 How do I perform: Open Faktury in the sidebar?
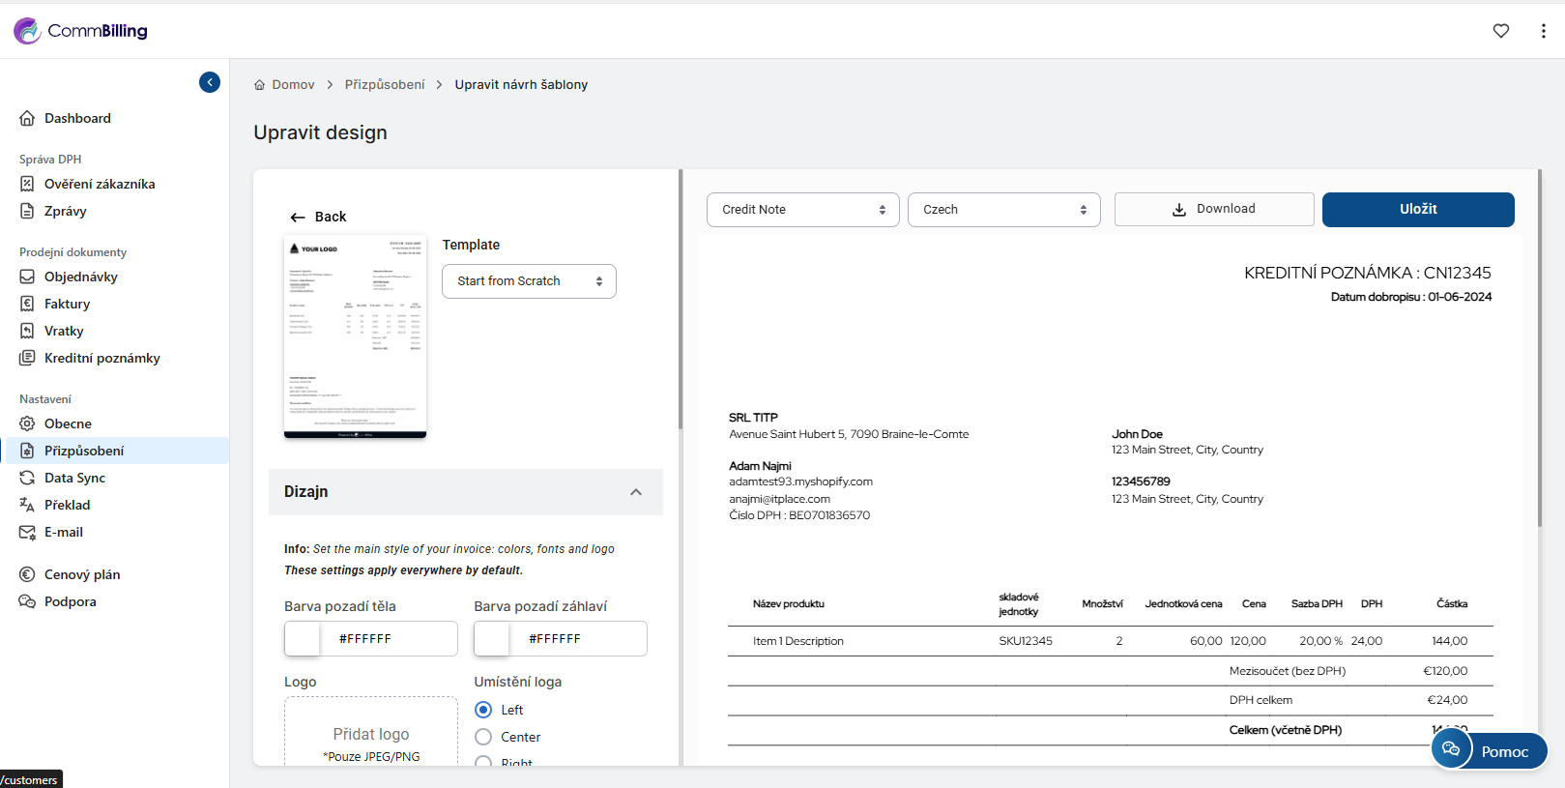(x=67, y=304)
